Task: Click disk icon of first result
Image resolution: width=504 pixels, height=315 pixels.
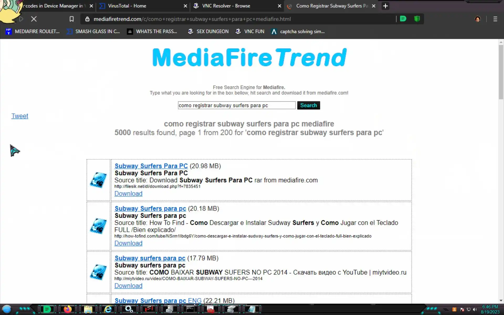Action: click(98, 180)
